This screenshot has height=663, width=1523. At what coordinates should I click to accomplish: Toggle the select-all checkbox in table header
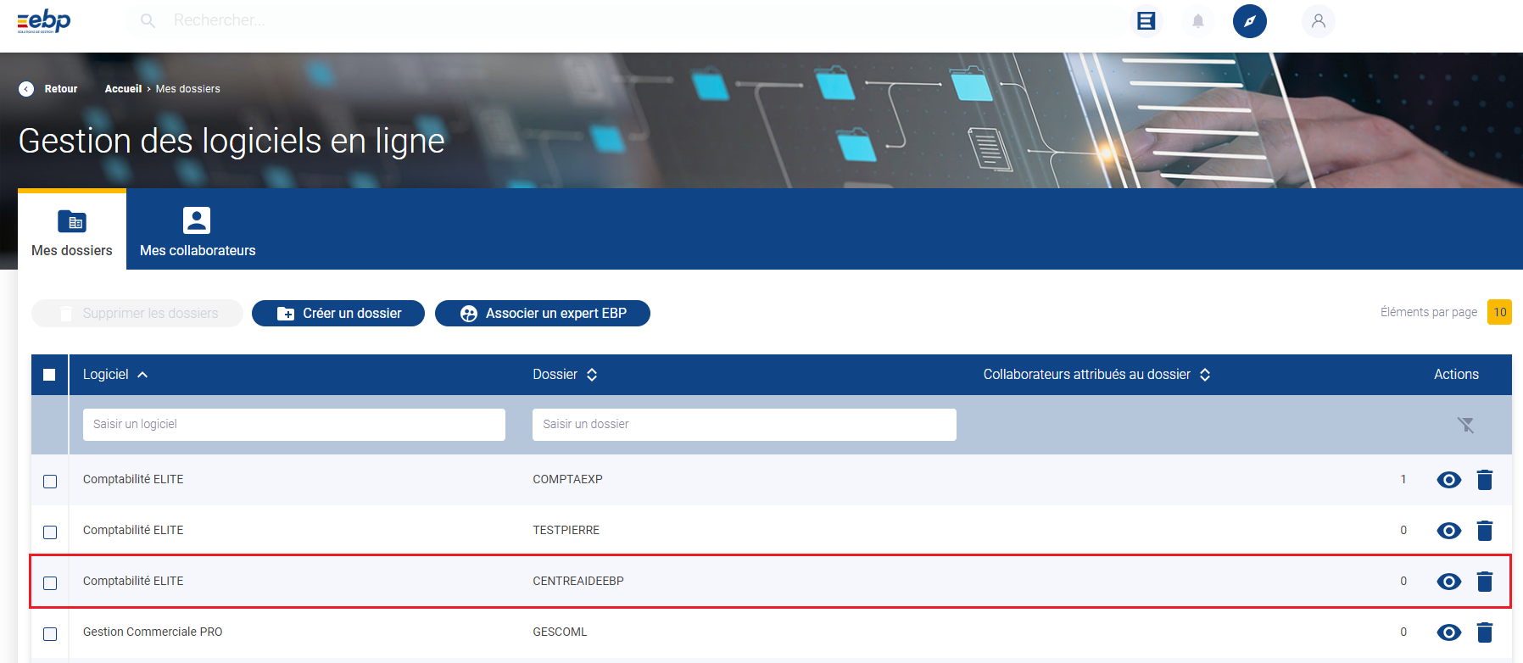(49, 375)
